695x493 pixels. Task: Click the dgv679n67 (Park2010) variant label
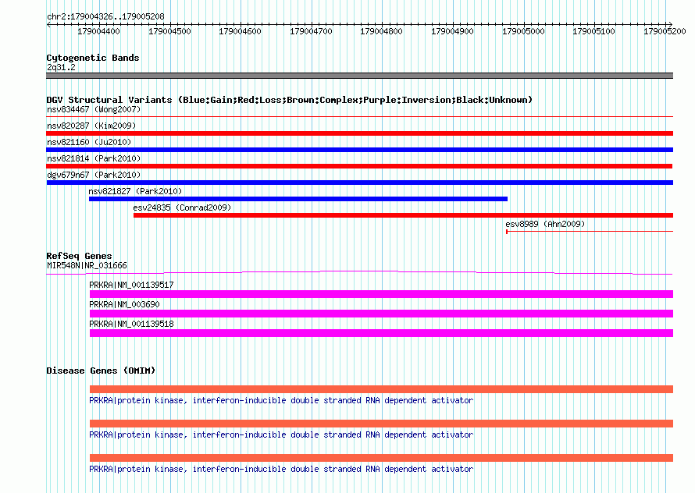(x=94, y=175)
